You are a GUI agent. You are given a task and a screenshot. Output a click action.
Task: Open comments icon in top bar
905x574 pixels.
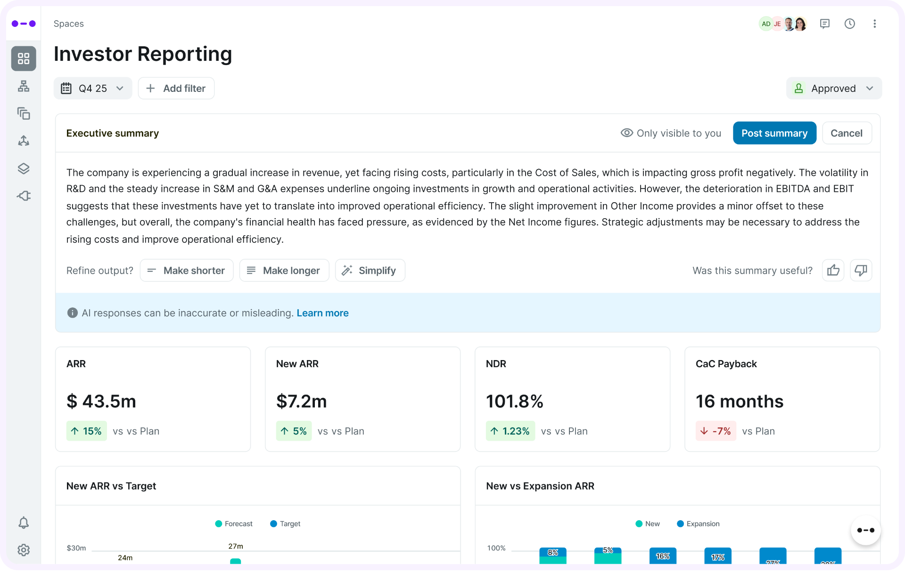pos(824,24)
